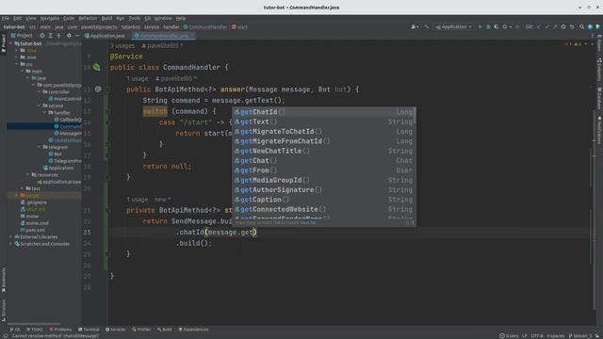This screenshot has height=339, width=603.
Task: Run Application with coverage
Action: pos(497,27)
